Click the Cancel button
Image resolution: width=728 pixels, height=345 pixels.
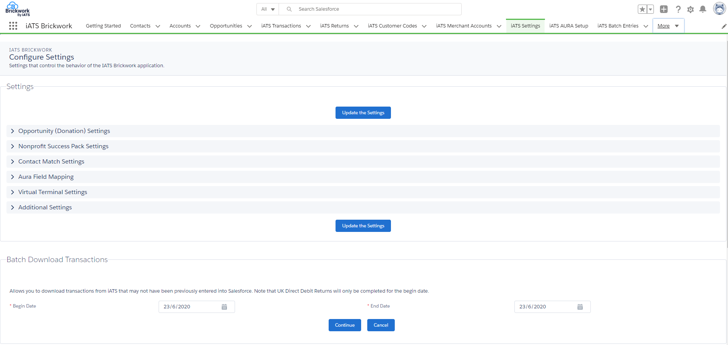click(x=381, y=325)
